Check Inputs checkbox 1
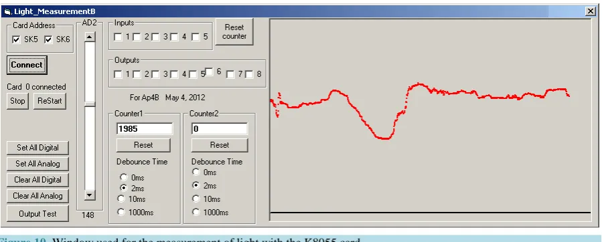Screen dimensions: 602x242 [119, 37]
